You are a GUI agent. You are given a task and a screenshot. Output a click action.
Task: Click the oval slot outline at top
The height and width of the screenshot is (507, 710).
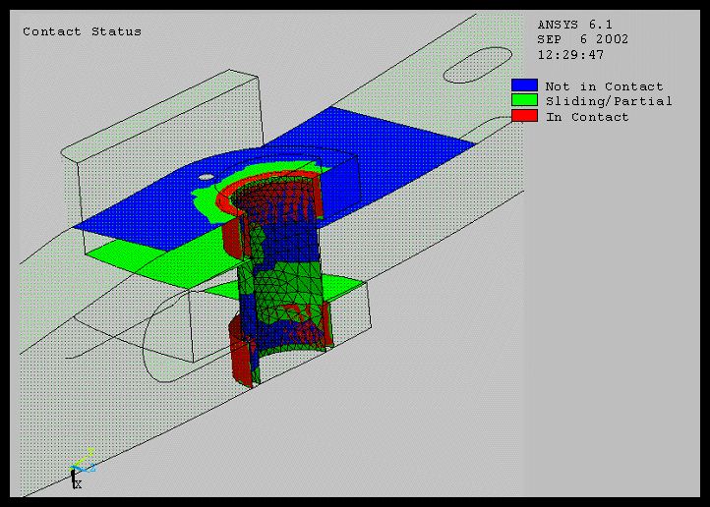pyautogui.click(x=477, y=65)
